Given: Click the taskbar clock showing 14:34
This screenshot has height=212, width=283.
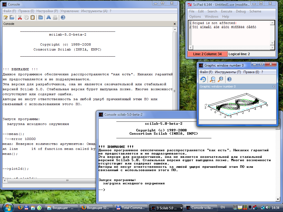Looking at the screenshot, I should [275, 208].
